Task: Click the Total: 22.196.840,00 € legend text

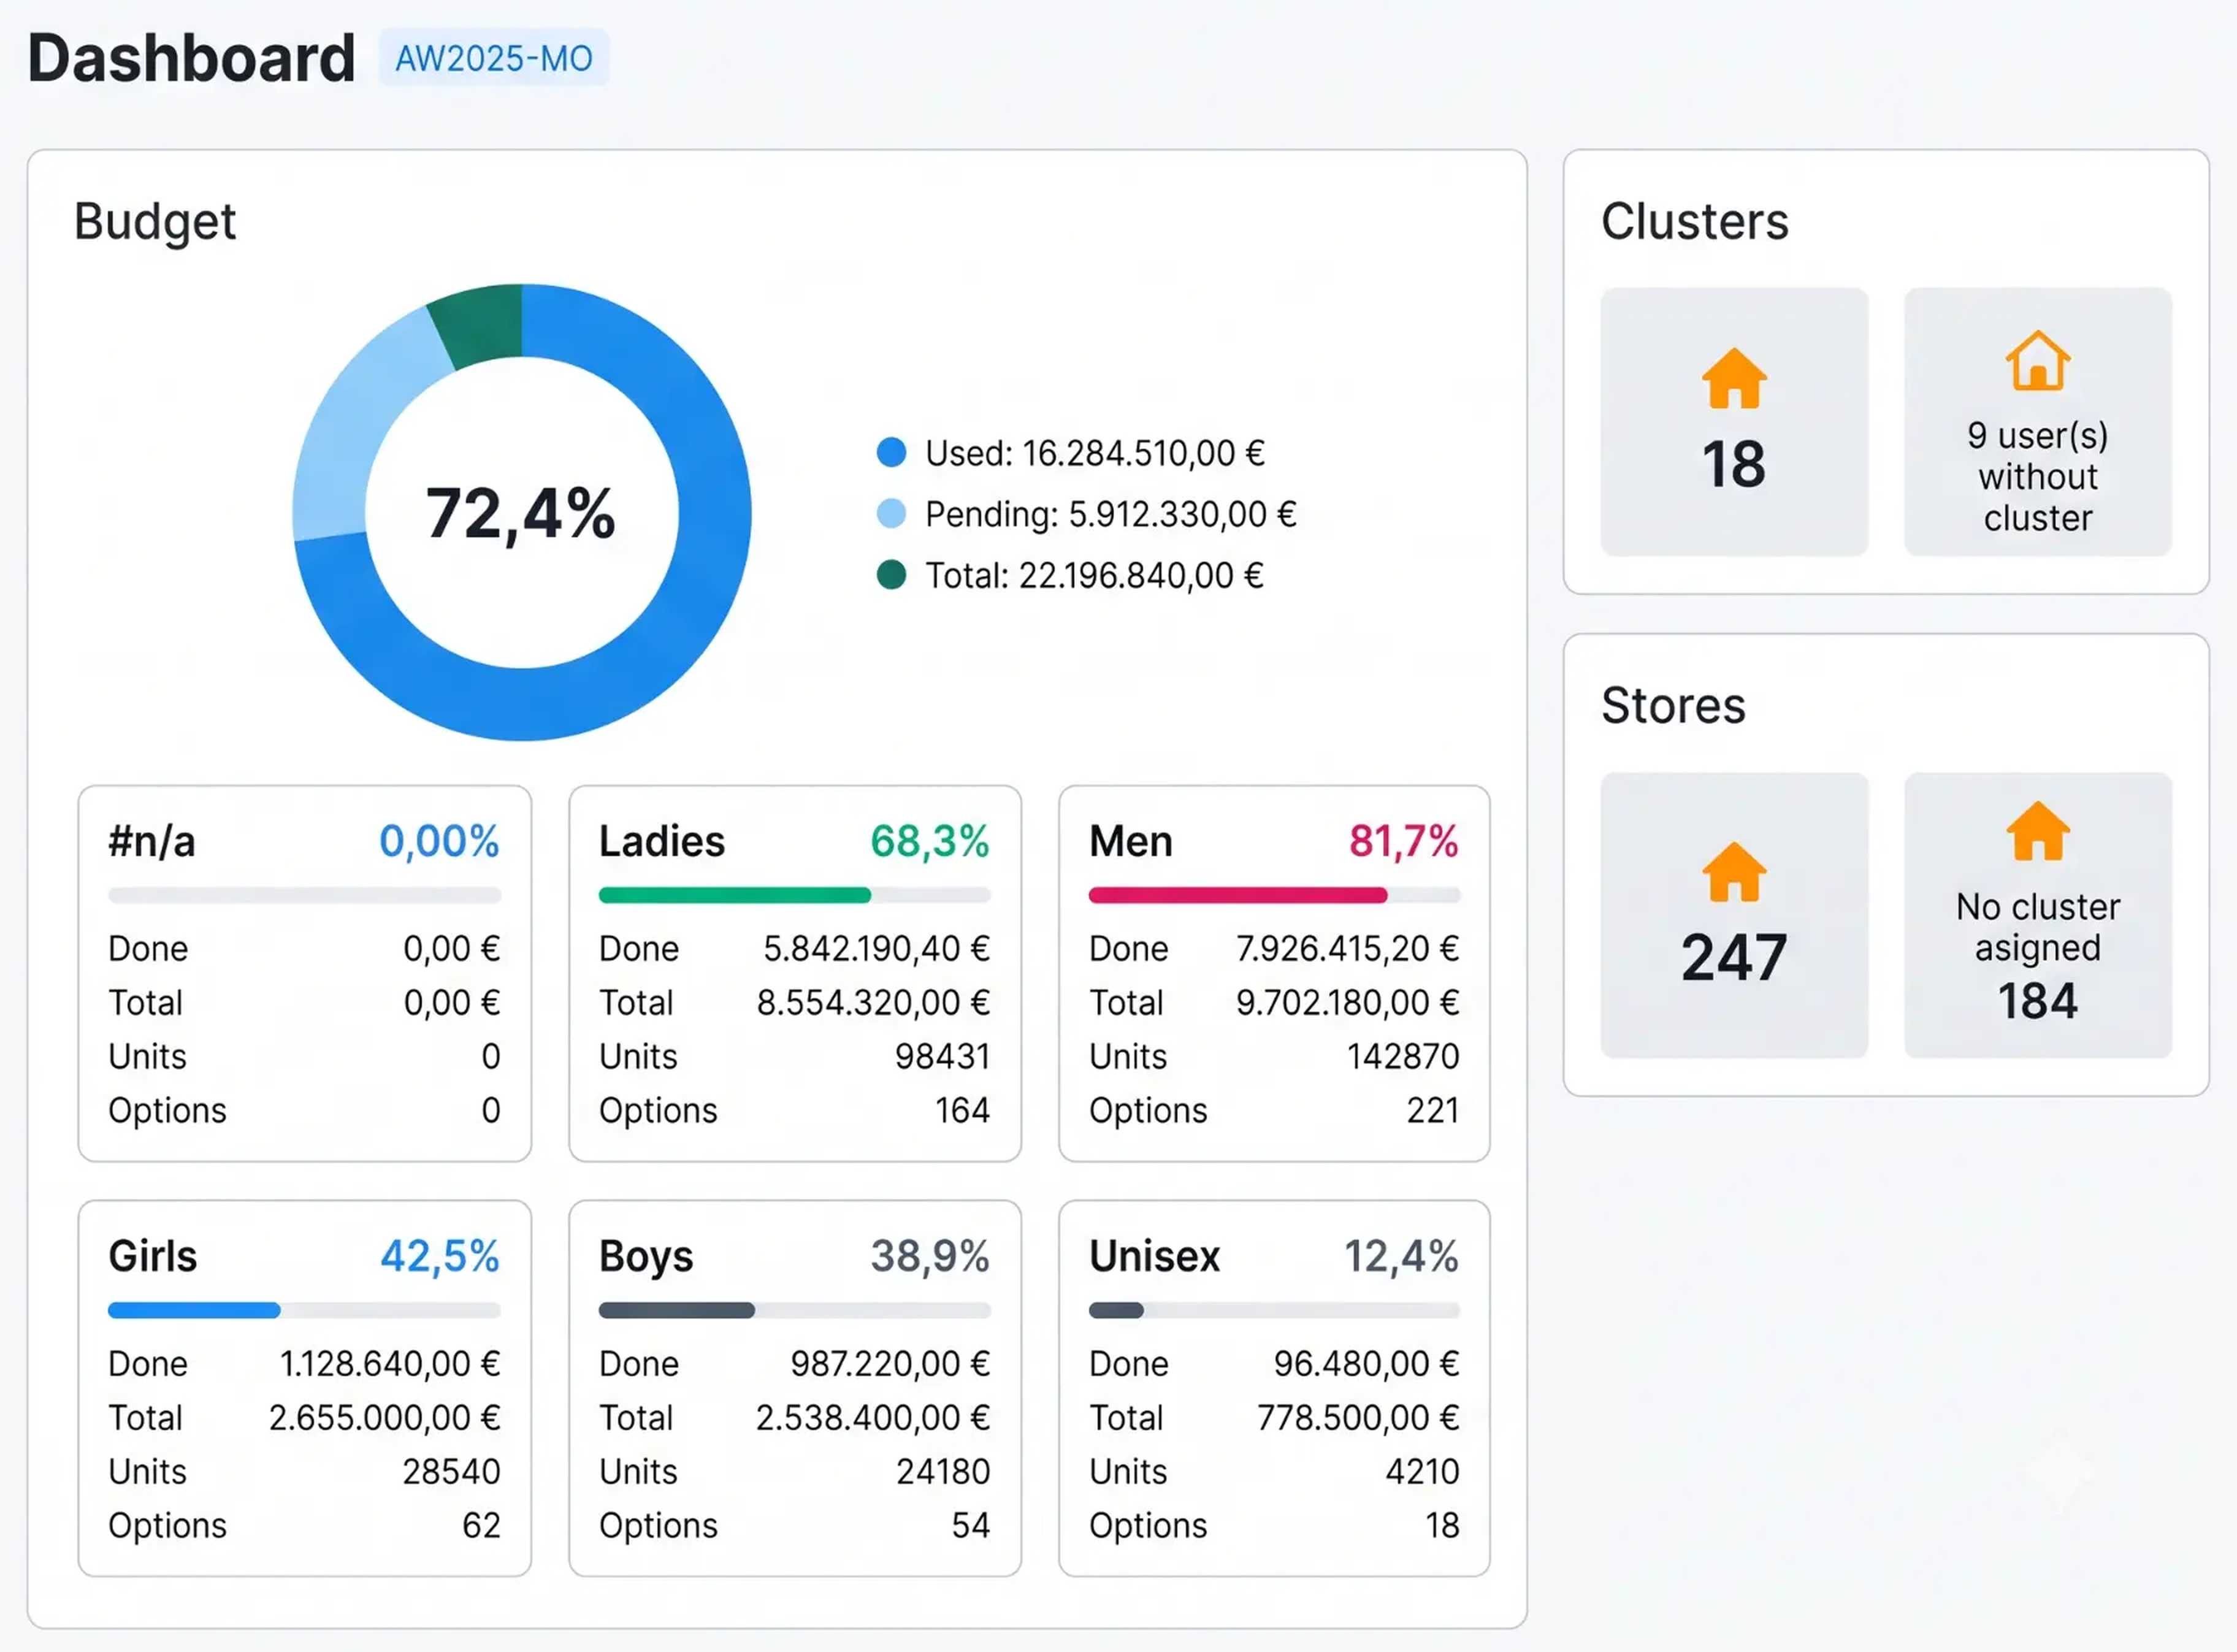Action: point(1094,575)
